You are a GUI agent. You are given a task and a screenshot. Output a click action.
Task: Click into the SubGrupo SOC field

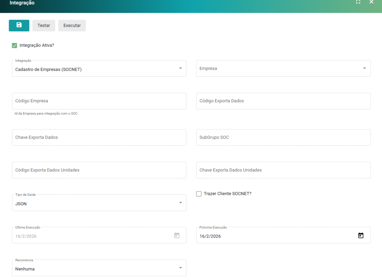[x=283, y=137]
